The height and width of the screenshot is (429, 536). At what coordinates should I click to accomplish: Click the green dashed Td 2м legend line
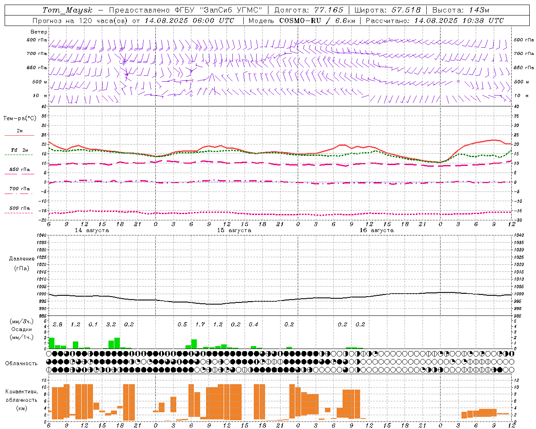click(x=19, y=155)
